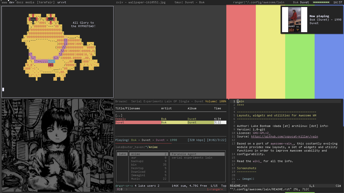Click the Now playing notification title

[x=319, y=16]
